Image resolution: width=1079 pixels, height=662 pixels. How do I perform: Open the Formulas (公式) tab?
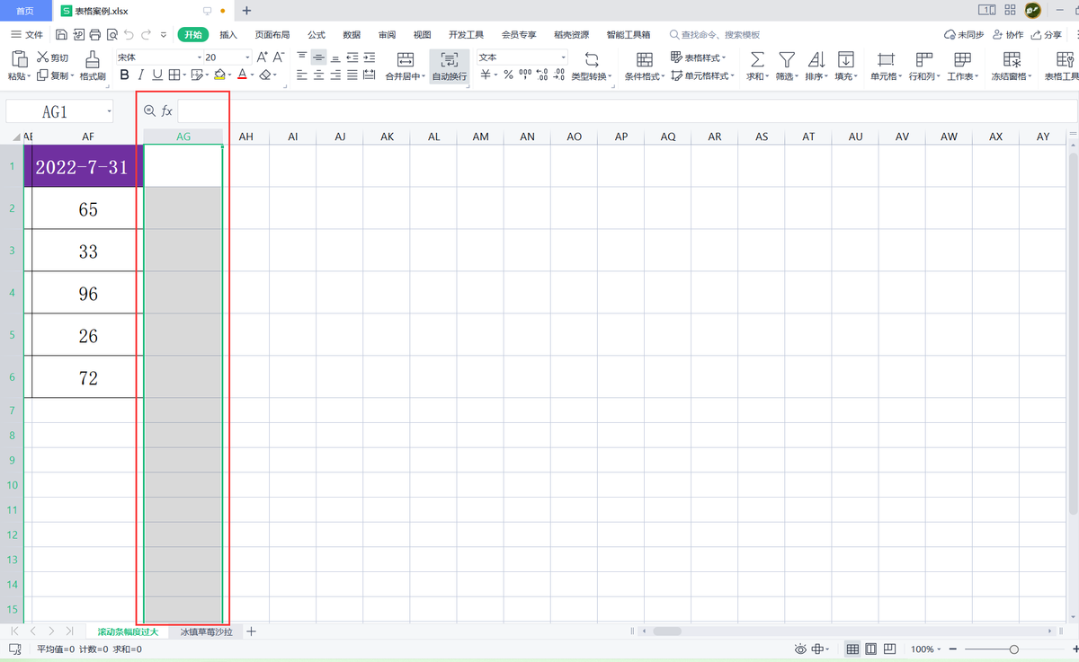click(317, 35)
